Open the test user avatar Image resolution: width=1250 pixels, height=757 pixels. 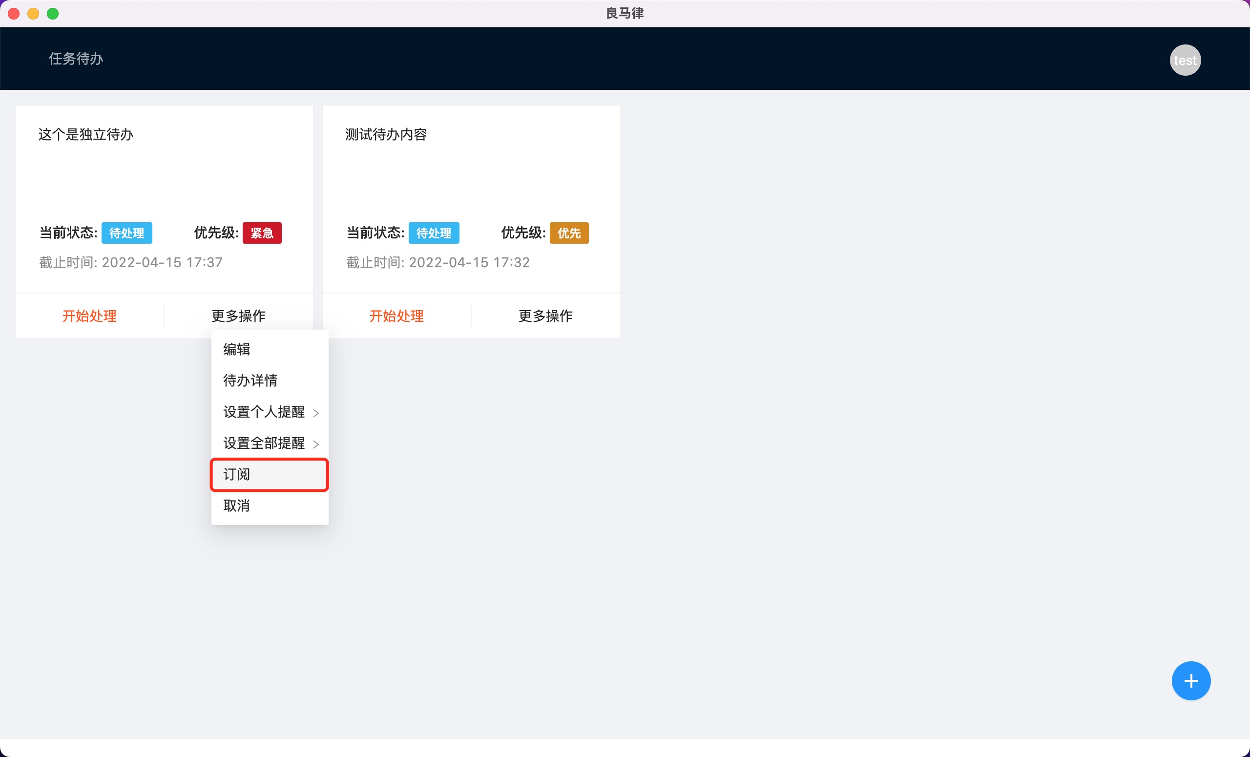[1185, 61]
